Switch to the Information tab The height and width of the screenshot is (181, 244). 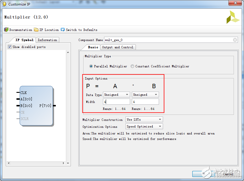pos(47,40)
